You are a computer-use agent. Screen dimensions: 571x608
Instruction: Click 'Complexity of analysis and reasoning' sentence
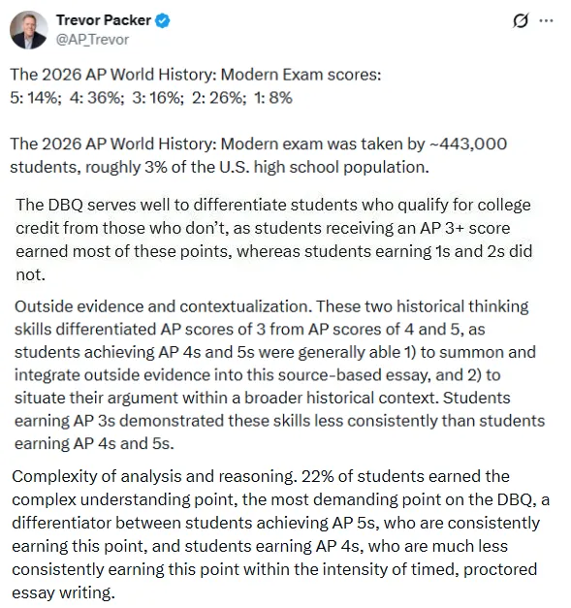[154, 476]
